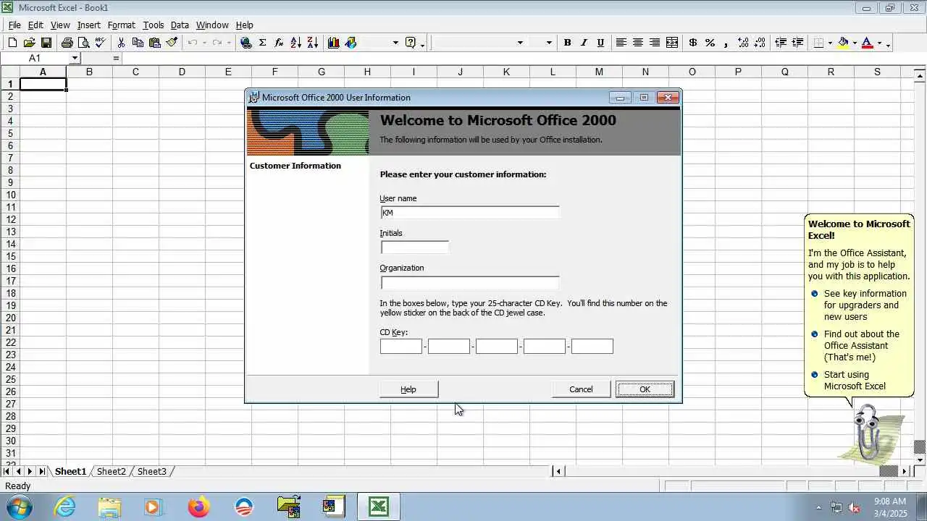Apply the Currency Style dollar icon
This screenshot has width=927, height=521.
693,43
